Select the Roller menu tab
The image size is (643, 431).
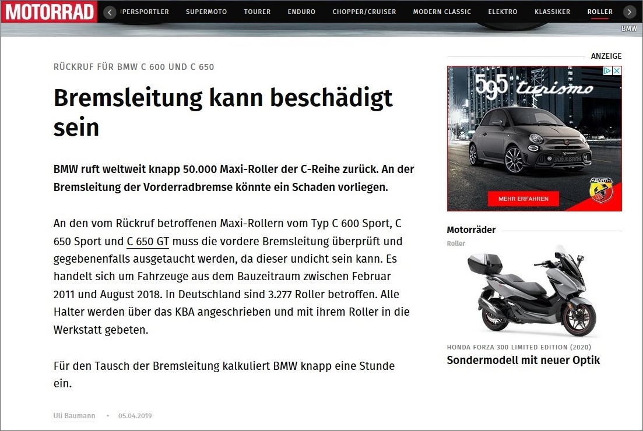click(x=600, y=12)
